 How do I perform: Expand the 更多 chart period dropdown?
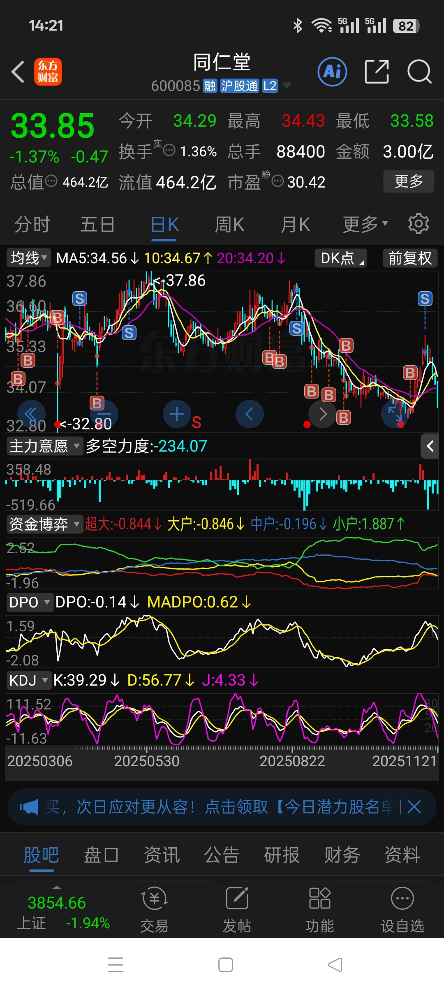(365, 225)
